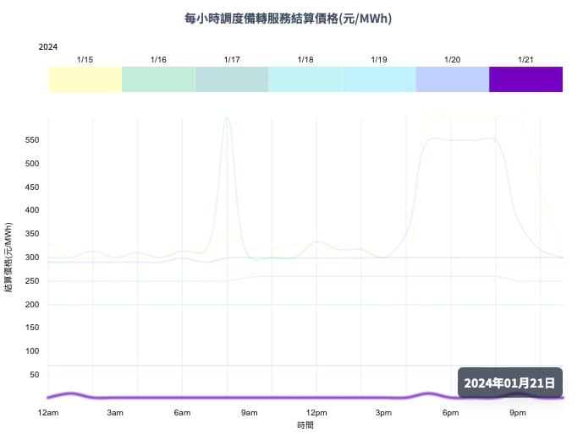Select the dark purple 1/21 legend swatch
Viewport: 583px width, 434px height.
[x=525, y=79]
